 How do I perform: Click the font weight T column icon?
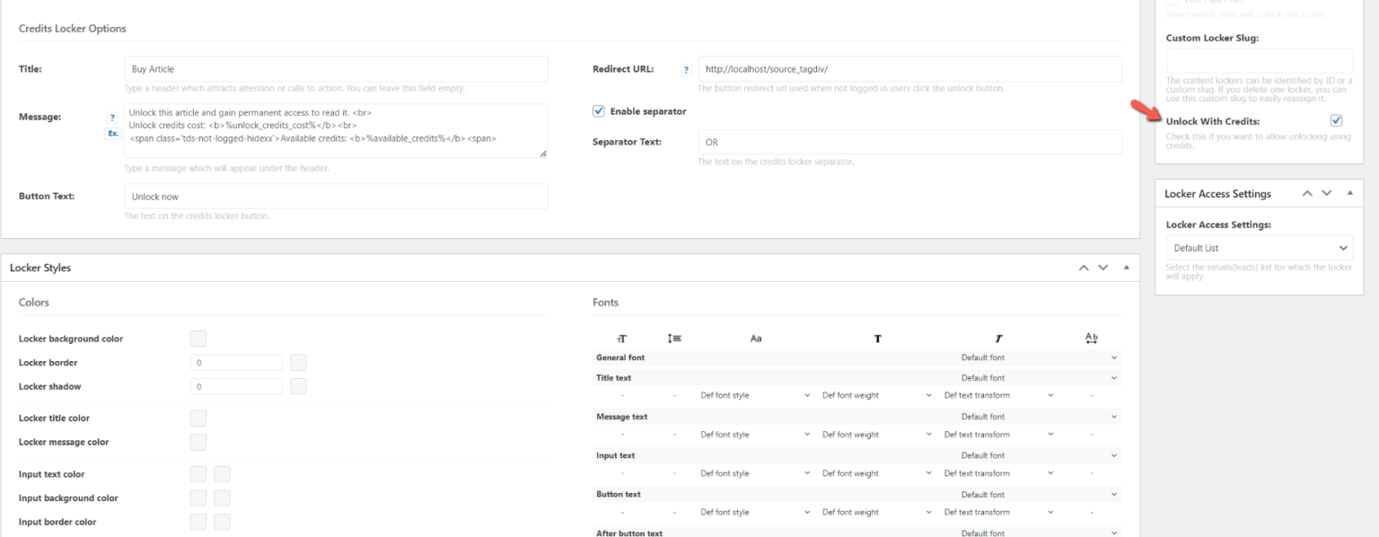(x=877, y=338)
